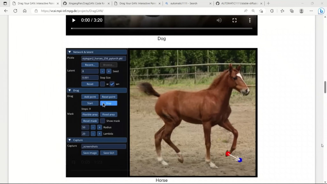
Task: Click the Step Size field
Action: pos(90,78)
